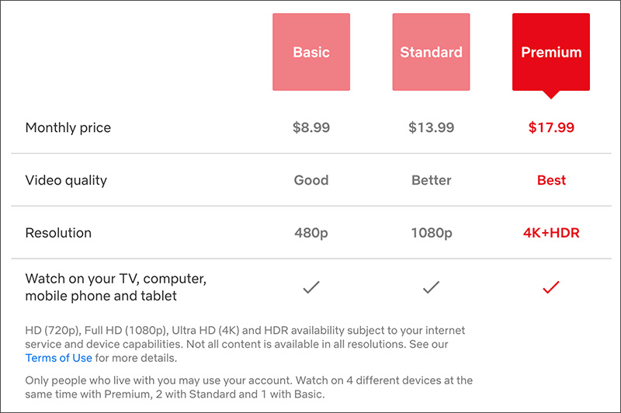Screen dimensions: 621x413
Task: Click the Monthly price row label
Action: point(68,128)
